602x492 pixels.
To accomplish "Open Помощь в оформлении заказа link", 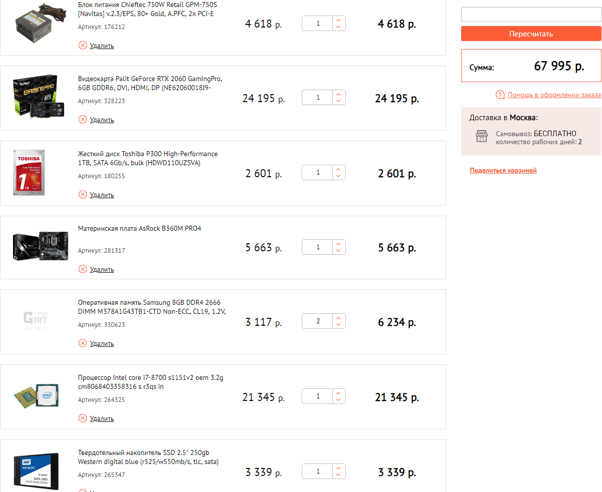I will tap(554, 95).
